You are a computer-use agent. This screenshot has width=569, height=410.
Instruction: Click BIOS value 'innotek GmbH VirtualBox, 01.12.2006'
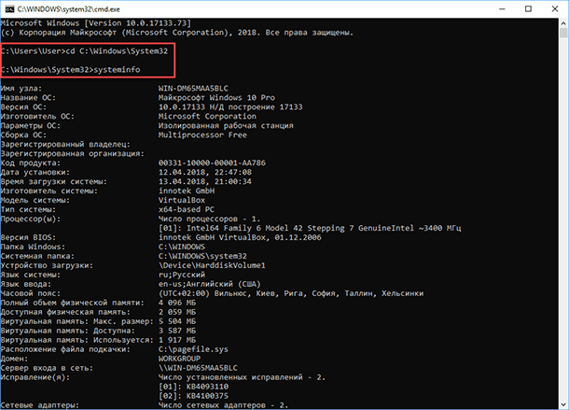240,238
